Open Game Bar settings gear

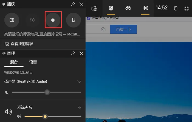pyautogui.click(x=187, y=8)
